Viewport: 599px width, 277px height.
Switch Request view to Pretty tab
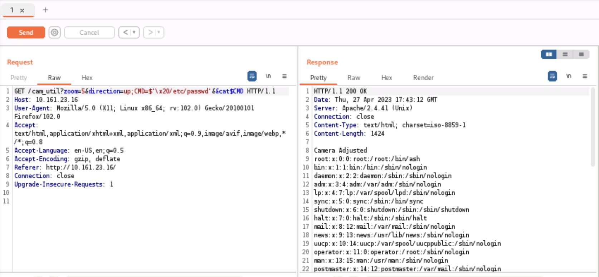pyautogui.click(x=19, y=78)
